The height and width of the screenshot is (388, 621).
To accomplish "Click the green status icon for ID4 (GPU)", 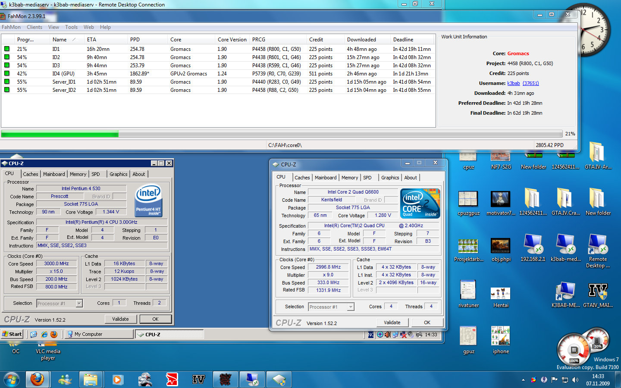I will 6,73.
